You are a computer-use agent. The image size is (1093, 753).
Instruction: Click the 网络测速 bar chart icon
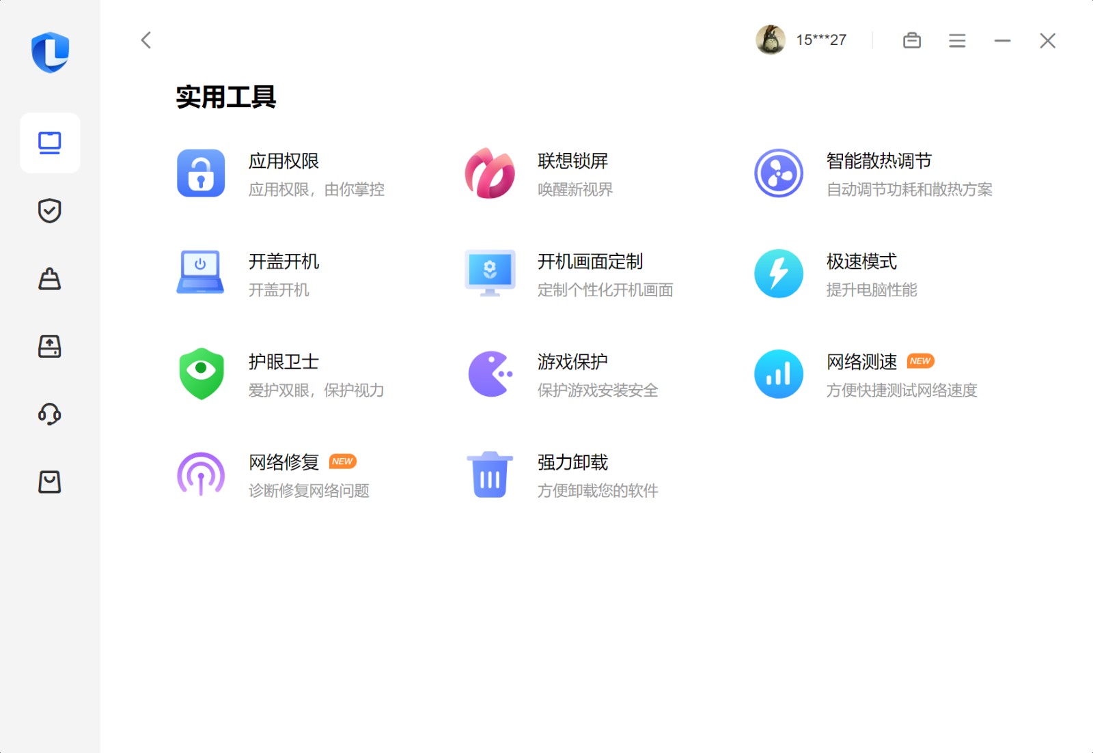coord(779,374)
